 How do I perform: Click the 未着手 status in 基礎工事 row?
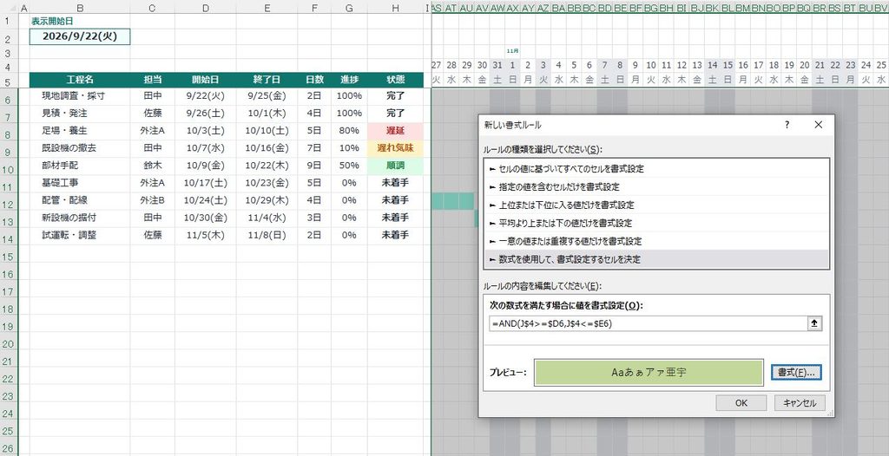395,182
